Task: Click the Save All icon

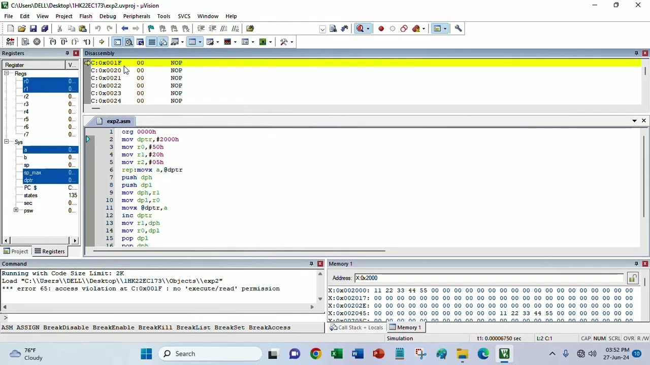Action: click(x=45, y=28)
